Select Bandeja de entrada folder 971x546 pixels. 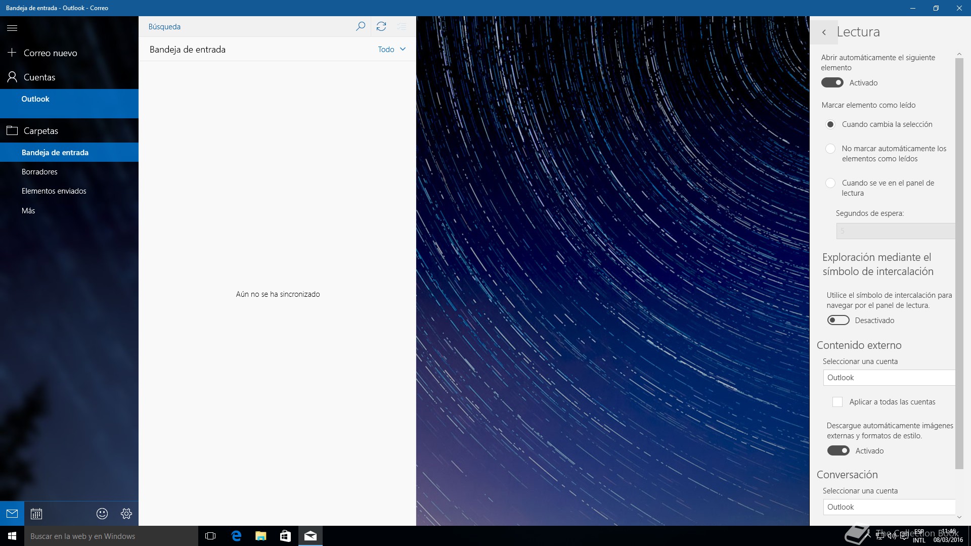click(x=69, y=152)
